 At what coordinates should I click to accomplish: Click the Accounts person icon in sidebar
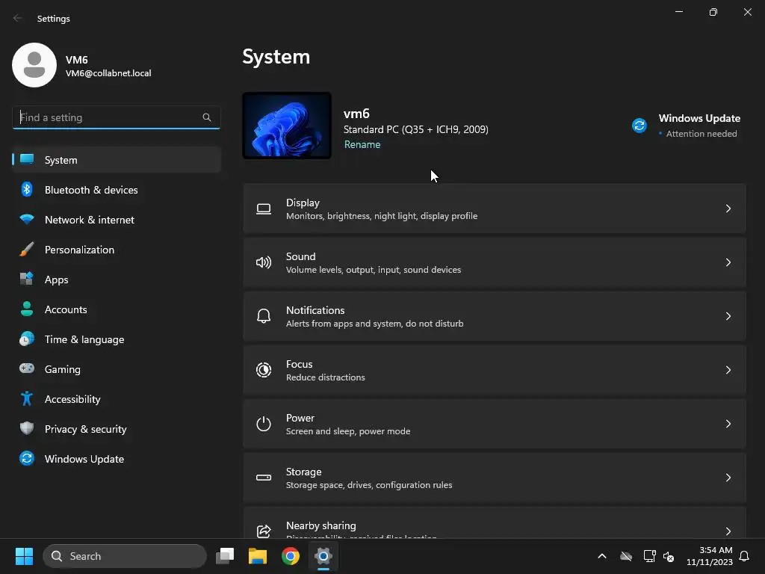click(27, 309)
